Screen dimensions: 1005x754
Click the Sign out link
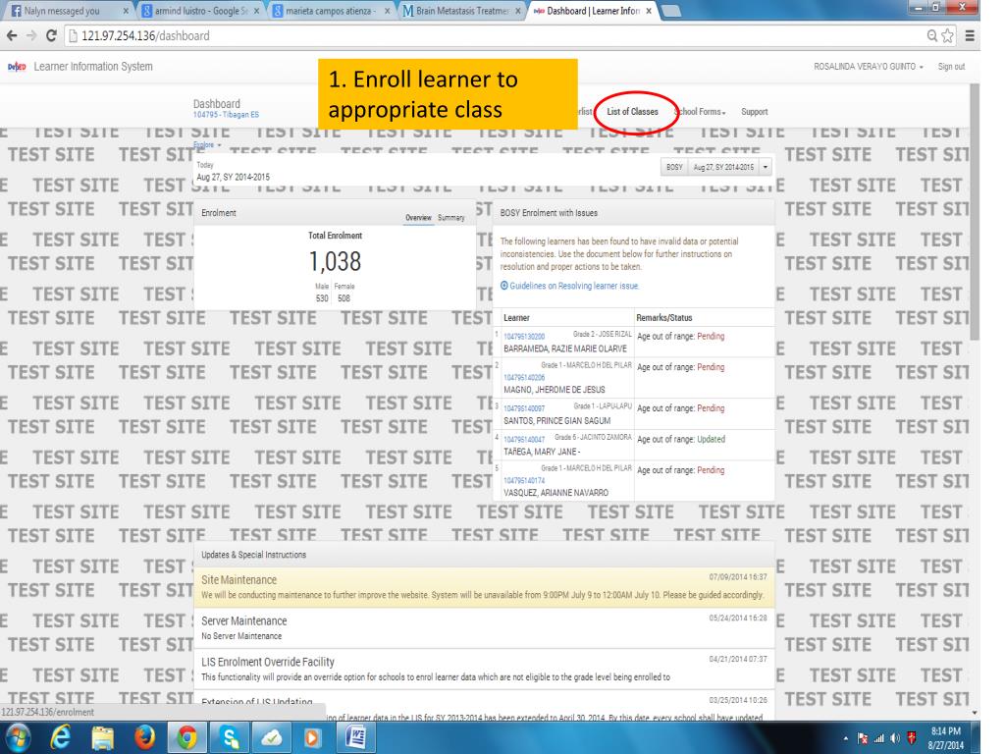pos(951,67)
